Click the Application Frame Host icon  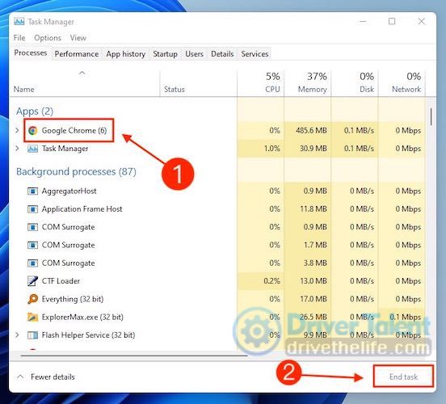point(32,209)
